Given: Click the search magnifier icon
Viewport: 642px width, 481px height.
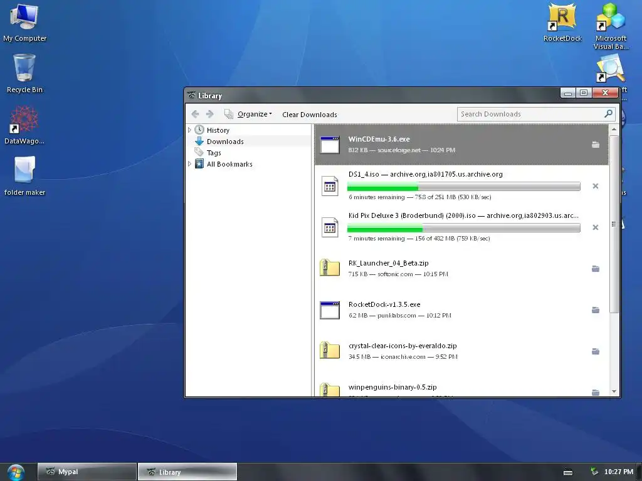Looking at the screenshot, I should (x=608, y=114).
